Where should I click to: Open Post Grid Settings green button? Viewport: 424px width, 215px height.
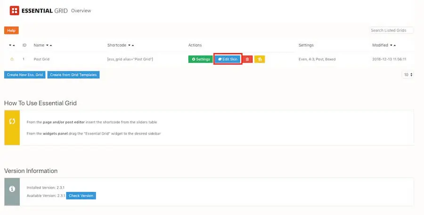coord(201,59)
